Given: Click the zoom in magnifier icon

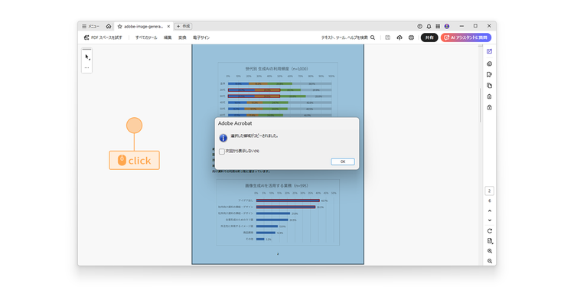Looking at the screenshot, I should pos(490,251).
